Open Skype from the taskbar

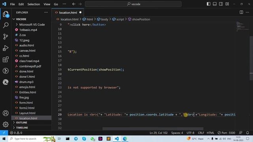coord(84,138)
